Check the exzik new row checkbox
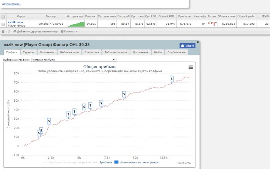Image resolution: width=270 pixels, height=169 pixels. [3, 24]
